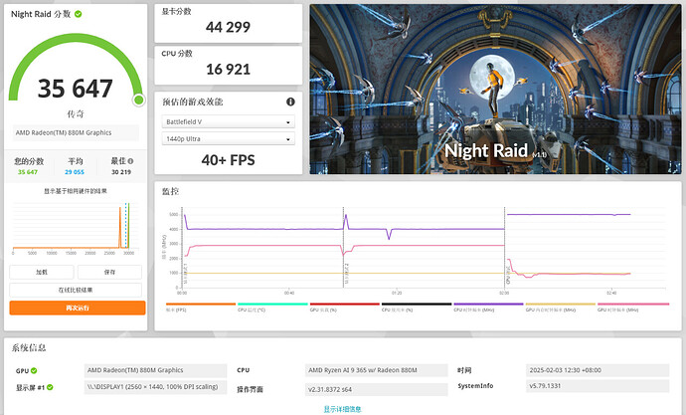The image size is (686, 415).
Task: Click 在线比较结果 compare online button
Action: 77,290
